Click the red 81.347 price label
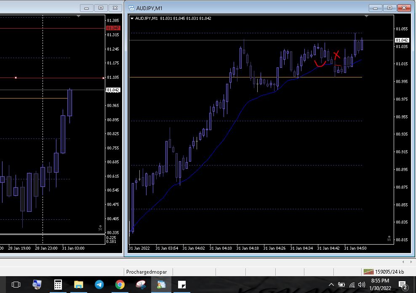Viewport: 416px width, 293px height. pos(113,28)
